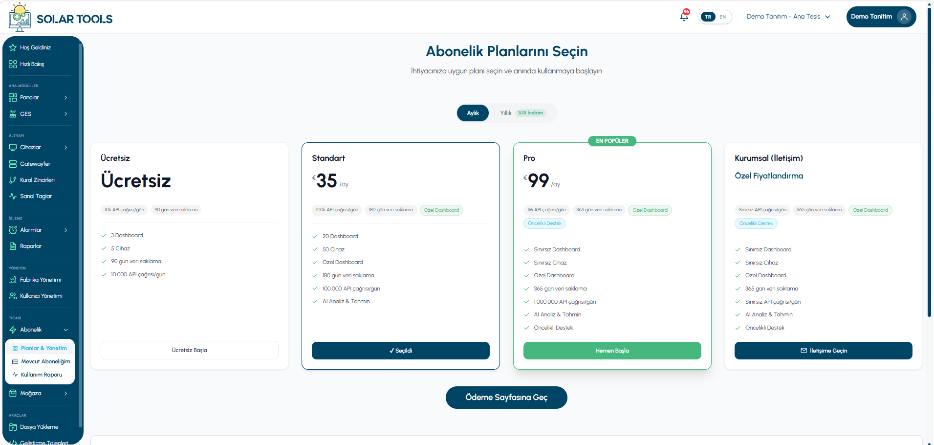
Task: Click '50 Cihaz' feature in Standart
Action: tap(333, 249)
